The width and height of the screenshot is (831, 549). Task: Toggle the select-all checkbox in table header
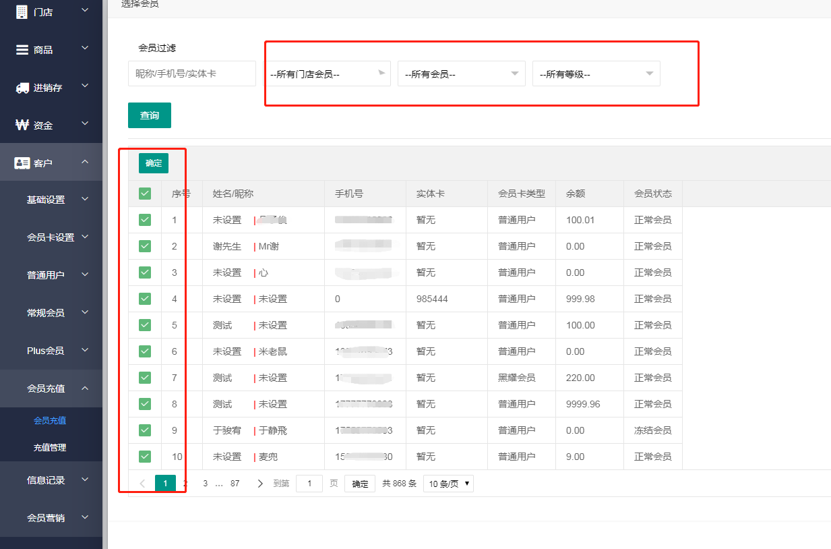[x=145, y=194]
